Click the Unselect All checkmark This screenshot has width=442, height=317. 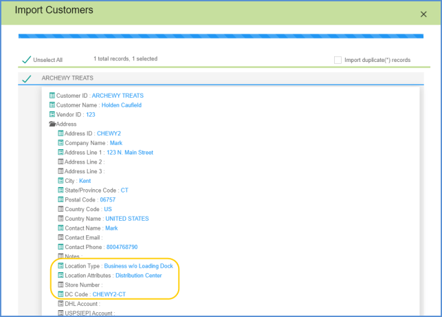tap(27, 60)
